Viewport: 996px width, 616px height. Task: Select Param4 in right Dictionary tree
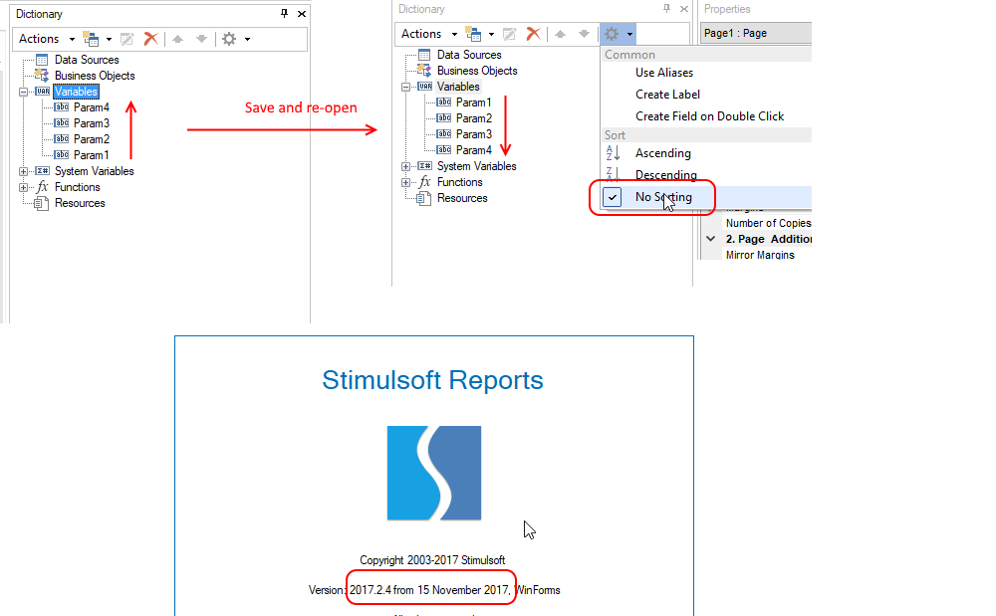tap(474, 149)
